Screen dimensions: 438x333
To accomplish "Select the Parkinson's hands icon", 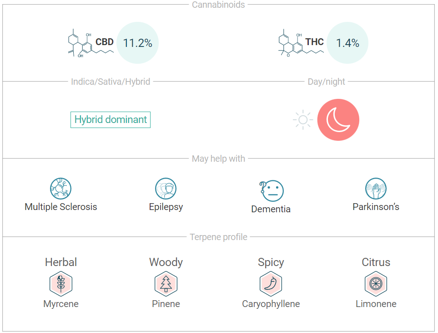I will (376, 188).
